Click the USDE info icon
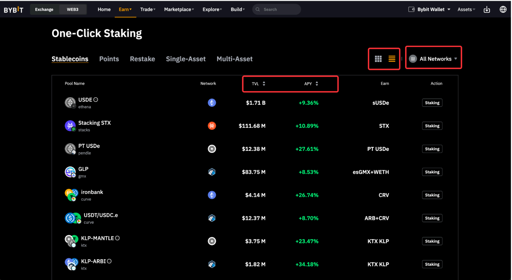512x280 pixels. click(x=96, y=100)
